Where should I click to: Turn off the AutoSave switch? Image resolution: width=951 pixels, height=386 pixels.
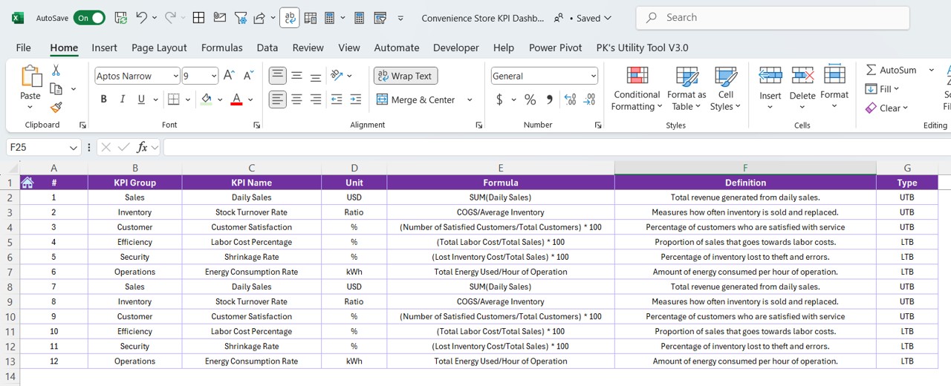[89, 18]
